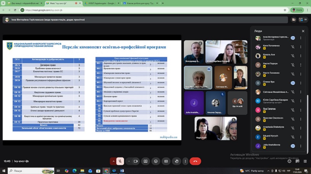Bookmark this page with star icon
Screen dimensions: 311x174
[x=285, y=10]
